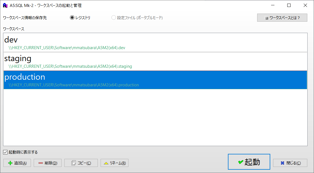The width and height of the screenshot is (314, 173).
Task: Click the A5:SQL Mk-2 title bar icon
Action: (x=5, y=5)
